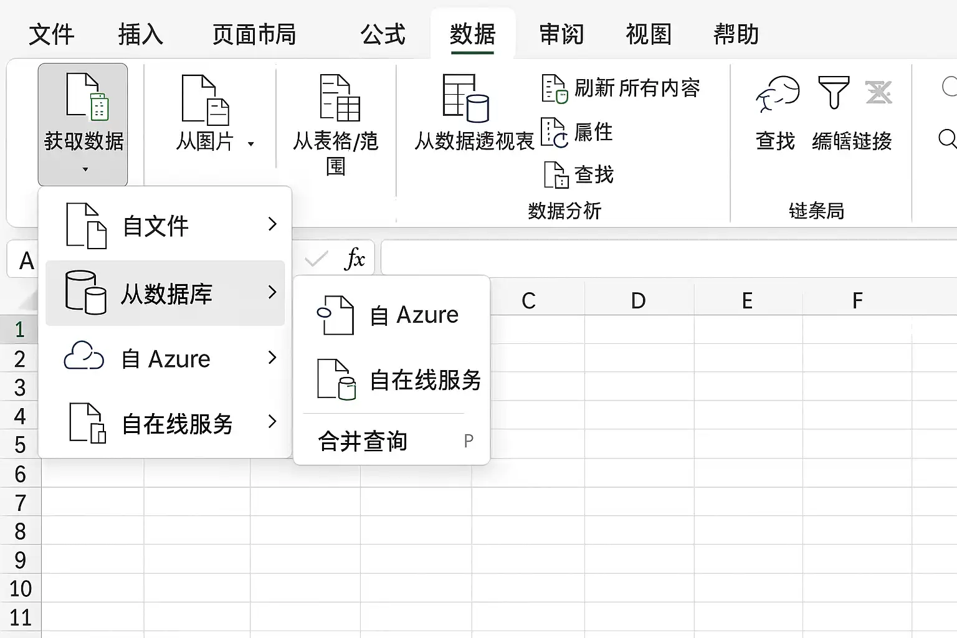Image resolution: width=957 pixels, height=638 pixels.
Task: Click the 从表格/范围 table icon
Action: point(340,98)
